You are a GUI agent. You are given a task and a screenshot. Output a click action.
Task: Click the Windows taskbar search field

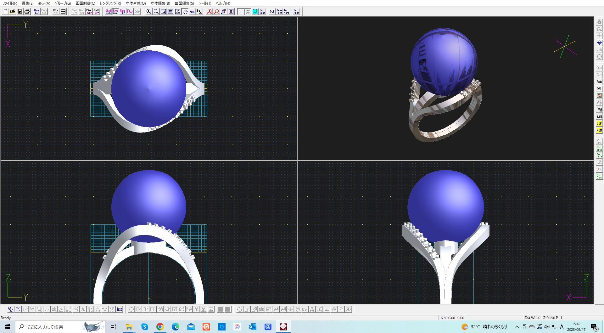pyautogui.click(x=50, y=327)
